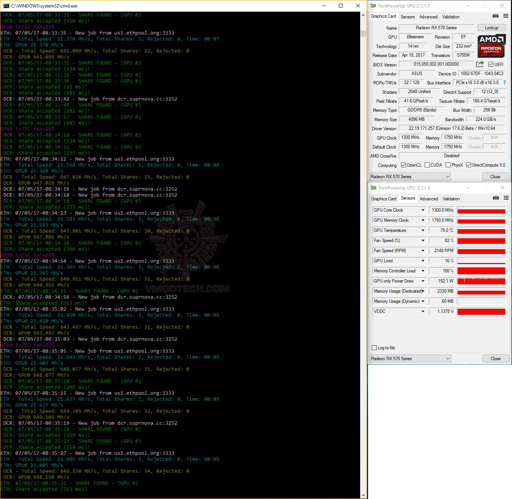Open hamburger menu in Sensors GPU-Z window
The image size is (512, 499).
tap(506, 198)
